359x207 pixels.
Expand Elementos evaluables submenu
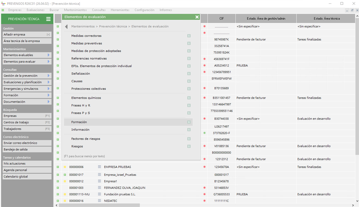point(49,55)
